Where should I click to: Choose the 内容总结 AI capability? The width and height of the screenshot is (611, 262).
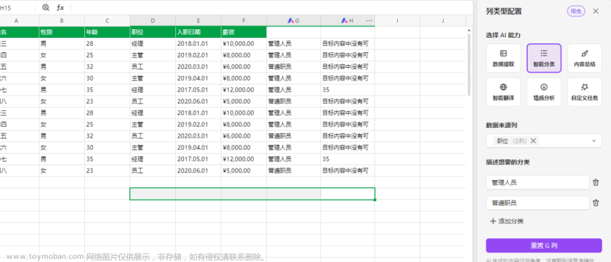pyautogui.click(x=585, y=58)
